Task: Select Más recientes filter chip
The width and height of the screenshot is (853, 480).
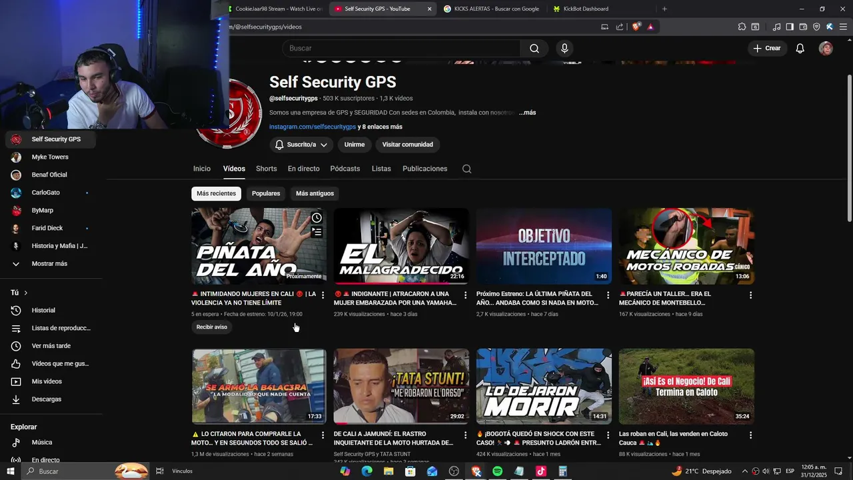Action: point(216,193)
